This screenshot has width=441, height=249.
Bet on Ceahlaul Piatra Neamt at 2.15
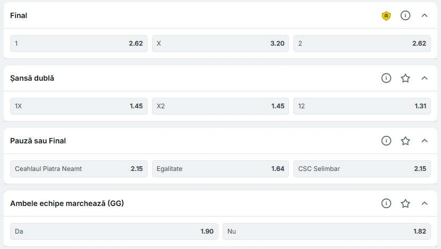tap(79, 169)
